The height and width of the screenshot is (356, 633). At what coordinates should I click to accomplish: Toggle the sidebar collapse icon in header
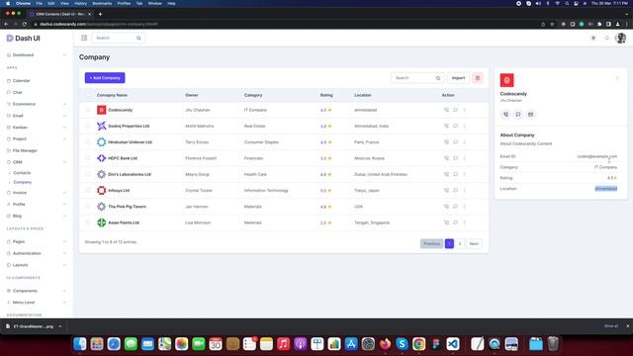84,38
